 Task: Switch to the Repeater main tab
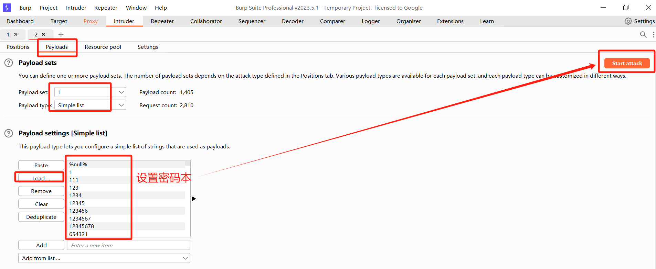pos(162,21)
